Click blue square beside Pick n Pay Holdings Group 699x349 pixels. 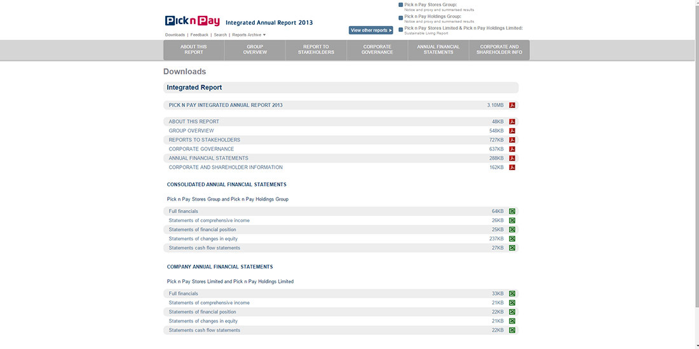[x=400, y=18]
